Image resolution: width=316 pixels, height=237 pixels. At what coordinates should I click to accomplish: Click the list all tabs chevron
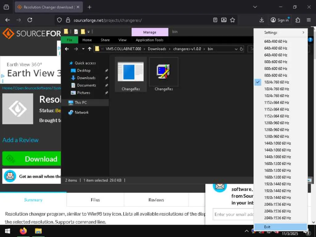point(255,7)
